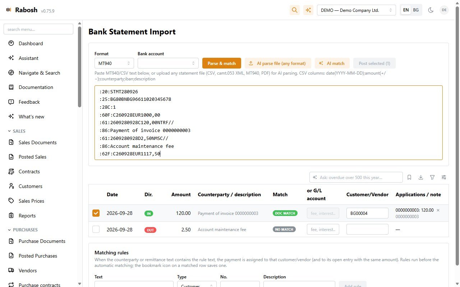The width and height of the screenshot is (460, 287).
Task: Click the Sales Prices tag icon
Action: point(11,201)
